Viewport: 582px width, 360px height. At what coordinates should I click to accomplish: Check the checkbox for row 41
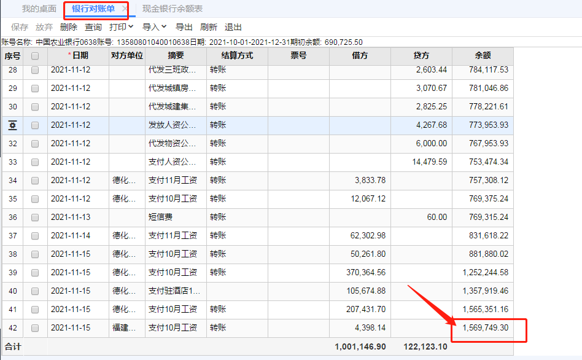35,310
